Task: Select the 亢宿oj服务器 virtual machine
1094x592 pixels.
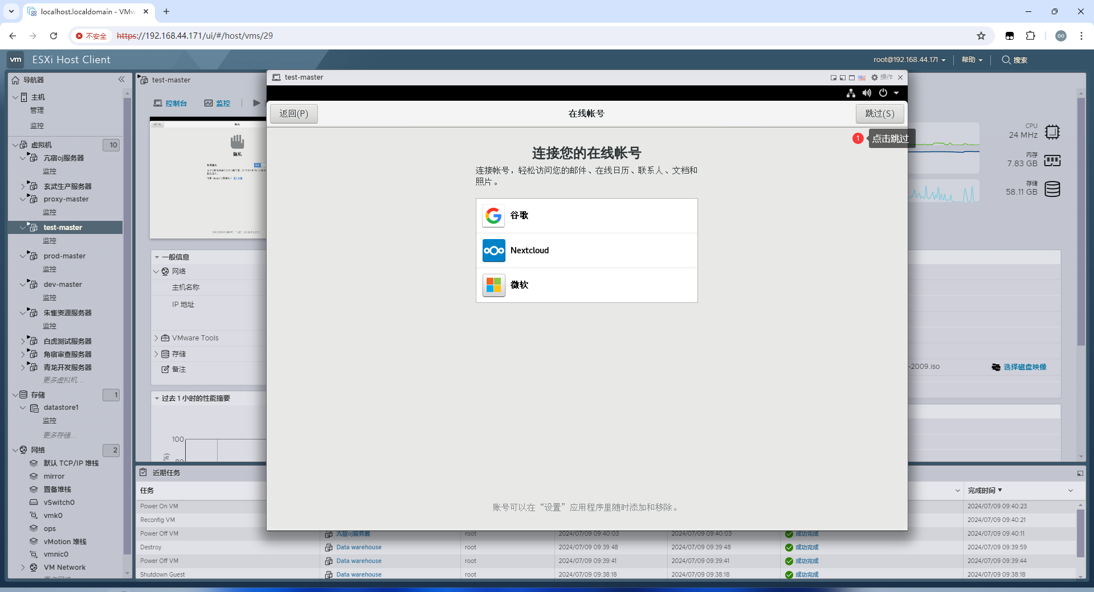Action: pyautogui.click(x=64, y=158)
